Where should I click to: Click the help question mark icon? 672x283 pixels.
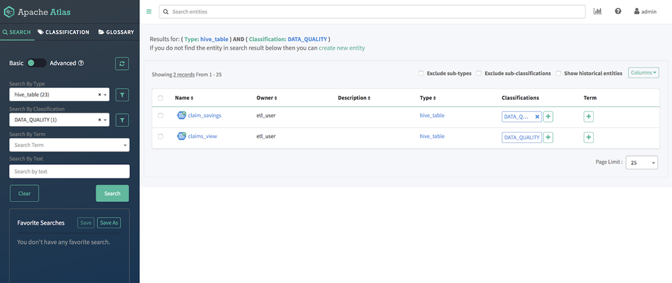click(x=618, y=11)
